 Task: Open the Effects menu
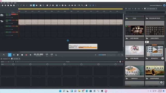(x=8, y=3)
